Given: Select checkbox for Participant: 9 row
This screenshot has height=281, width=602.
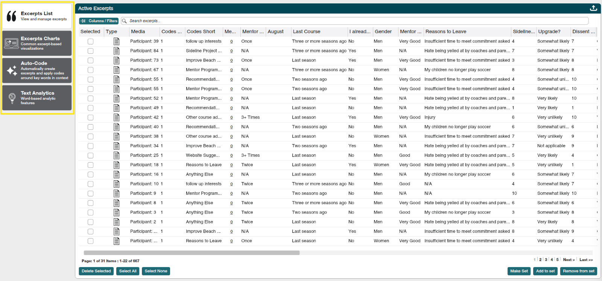Looking at the screenshot, I should (91, 193).
